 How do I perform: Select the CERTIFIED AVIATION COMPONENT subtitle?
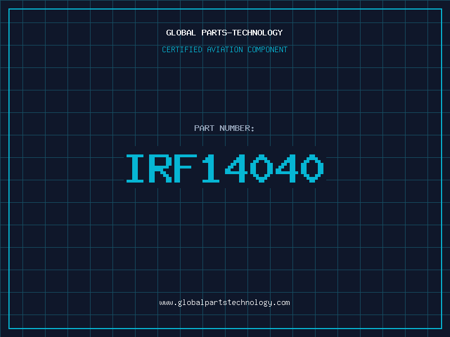point(224,49)
